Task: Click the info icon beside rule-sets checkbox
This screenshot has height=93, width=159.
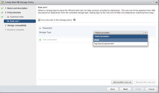Action: pyautogui.click(x=74, y=20)
